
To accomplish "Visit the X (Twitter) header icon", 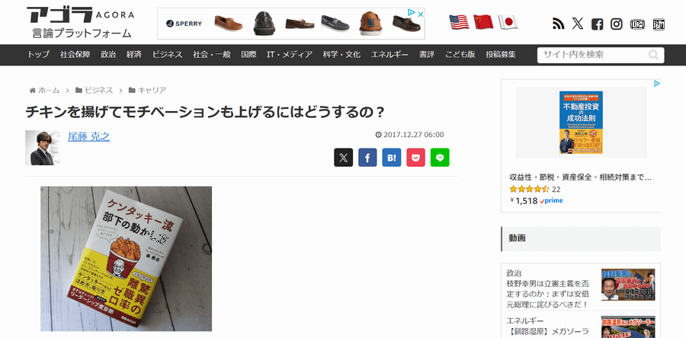I will point(578,24).
